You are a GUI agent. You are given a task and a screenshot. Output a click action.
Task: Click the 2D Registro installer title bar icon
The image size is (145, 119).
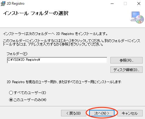pos(3,4)
